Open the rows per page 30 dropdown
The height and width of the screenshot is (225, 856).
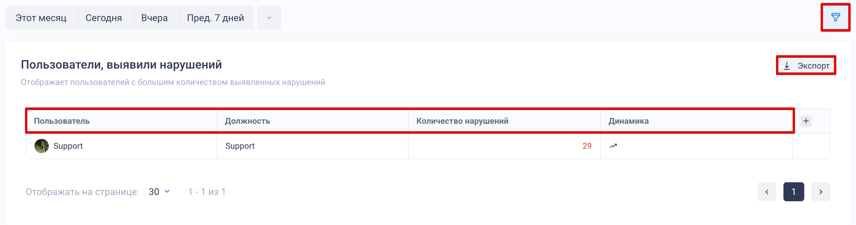(159, 191)
